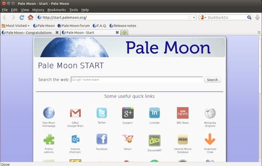Open the Bookmarks menu
The height and width of the screenshot is (166, 262).
coord(56,10)
